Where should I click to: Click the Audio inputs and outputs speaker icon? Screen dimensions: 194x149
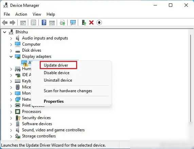pyautogui.click(x=17, y=38)
